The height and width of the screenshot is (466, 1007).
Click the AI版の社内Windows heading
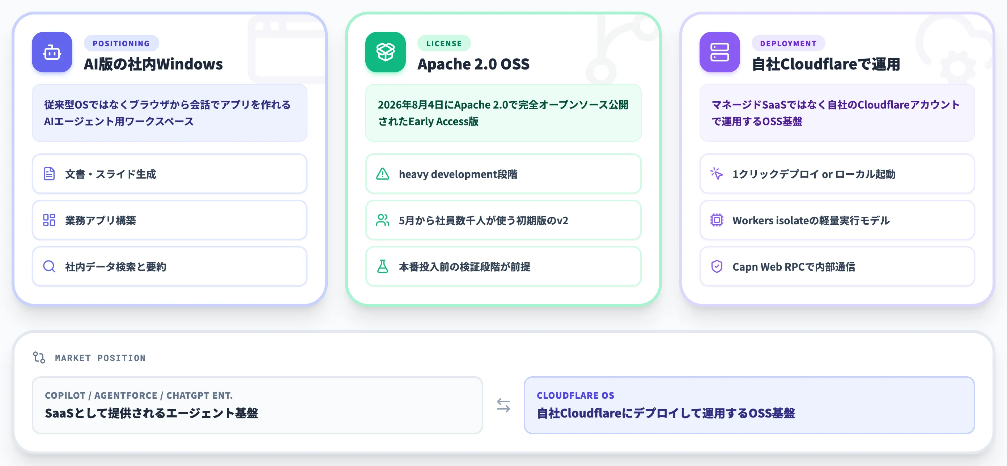pyautogui.click(x=153, y=64)
